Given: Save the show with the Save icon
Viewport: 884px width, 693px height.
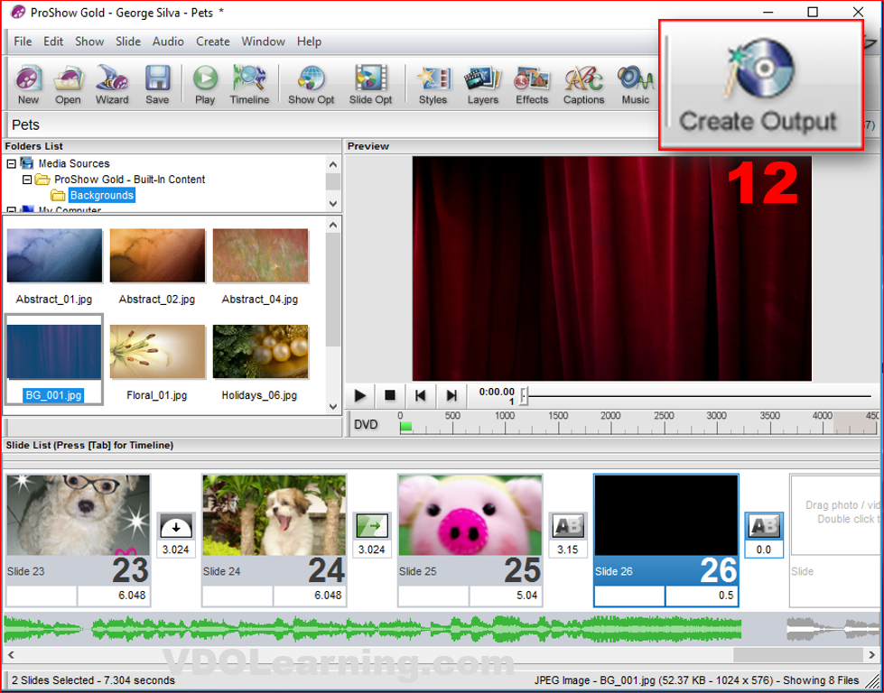Looking at the screenshot, I should pyautogui.click(x=157, y=85).
